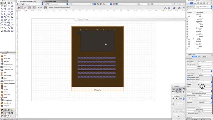Screen dimensions: 213x120
Task: Toggle Display Planar Objects checkbox
Action: click(x=187, y=78)
